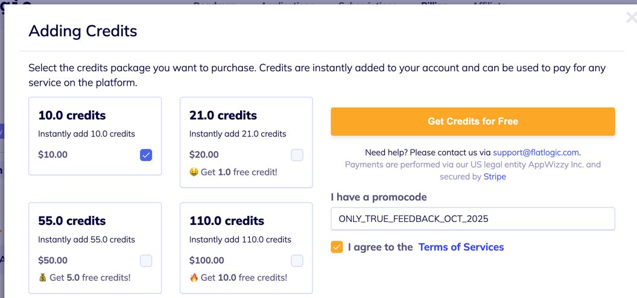Open the support@flatlogic.com email link
Viewport: 637px width, 298px height.
[x=536, y=153]
